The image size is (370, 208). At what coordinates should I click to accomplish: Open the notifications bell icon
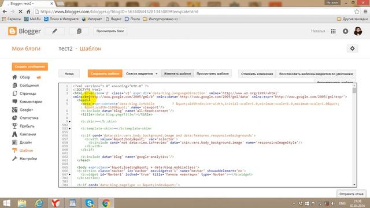click(x=346, y=31)
